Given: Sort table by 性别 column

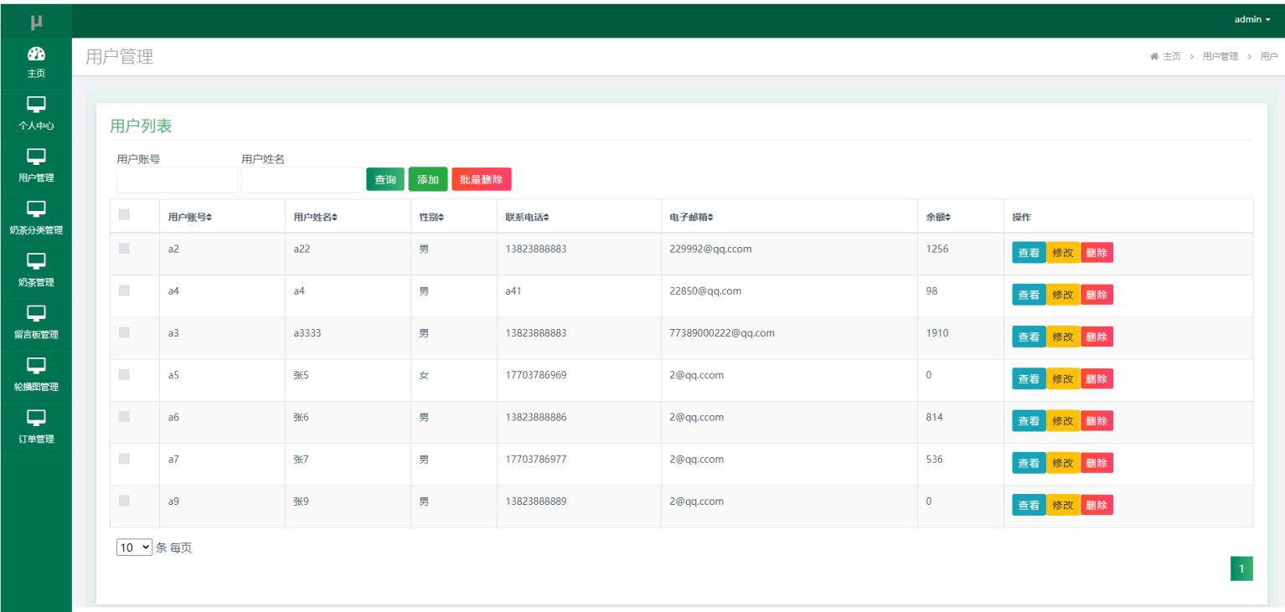Looking at the screenshot, I should [431, 218].
